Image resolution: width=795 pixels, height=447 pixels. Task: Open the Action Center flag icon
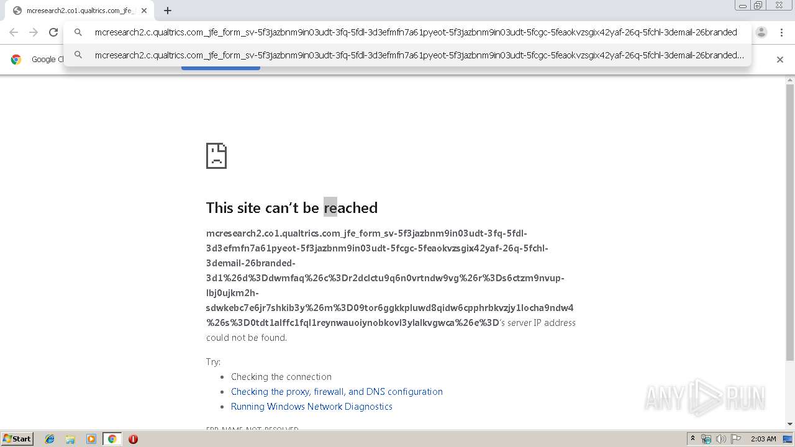coord(736,439)
